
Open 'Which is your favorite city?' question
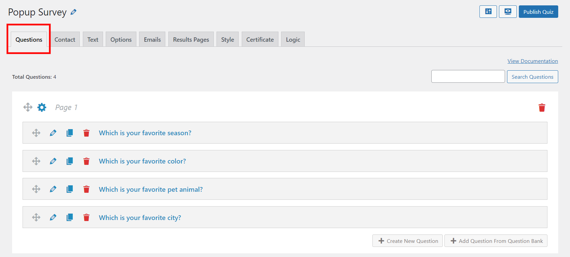coord(140,218)
